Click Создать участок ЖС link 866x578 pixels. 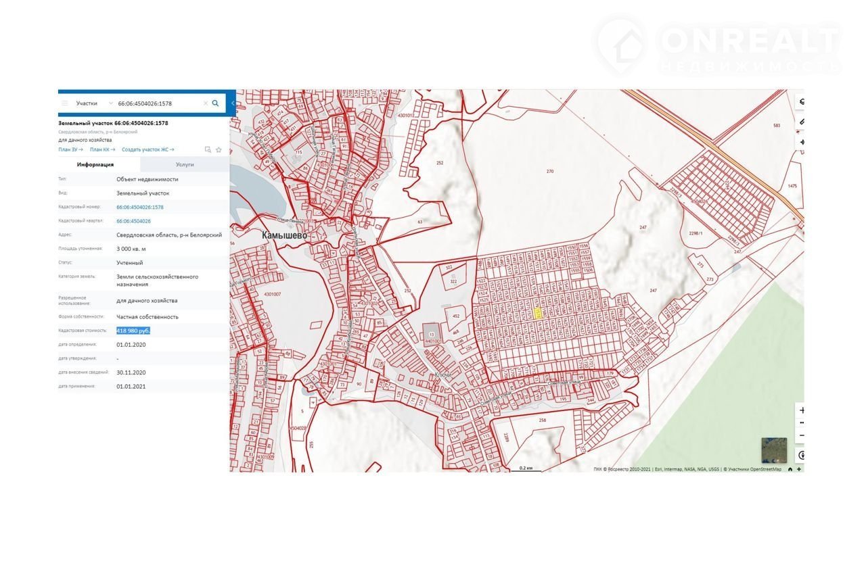pyautogui.click(x=147, y=149)
